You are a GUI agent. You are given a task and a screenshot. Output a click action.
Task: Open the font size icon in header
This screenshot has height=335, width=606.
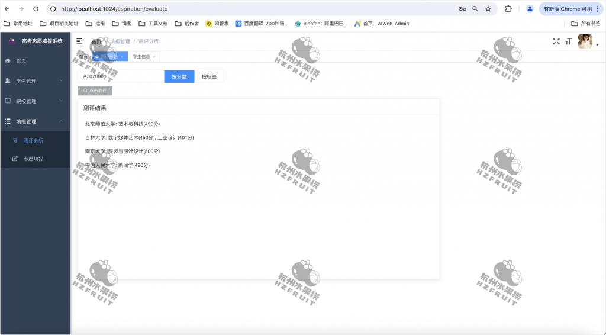[568, 41]
